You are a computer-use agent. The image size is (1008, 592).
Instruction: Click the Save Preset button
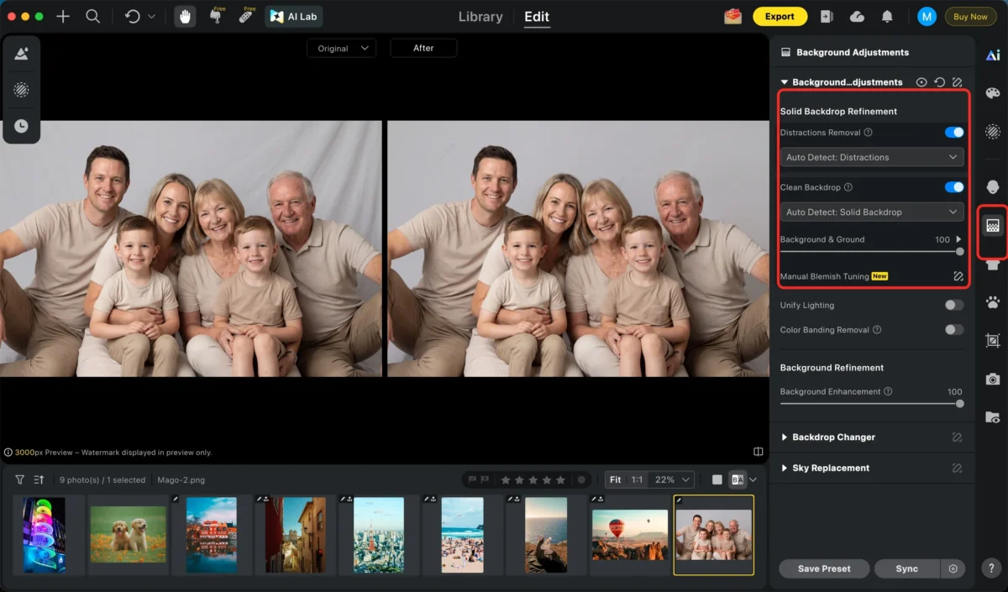pyautogui.click(x=823, y=568)
